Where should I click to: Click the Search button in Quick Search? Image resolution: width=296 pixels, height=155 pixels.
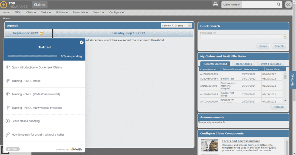[x=279, y=46]
